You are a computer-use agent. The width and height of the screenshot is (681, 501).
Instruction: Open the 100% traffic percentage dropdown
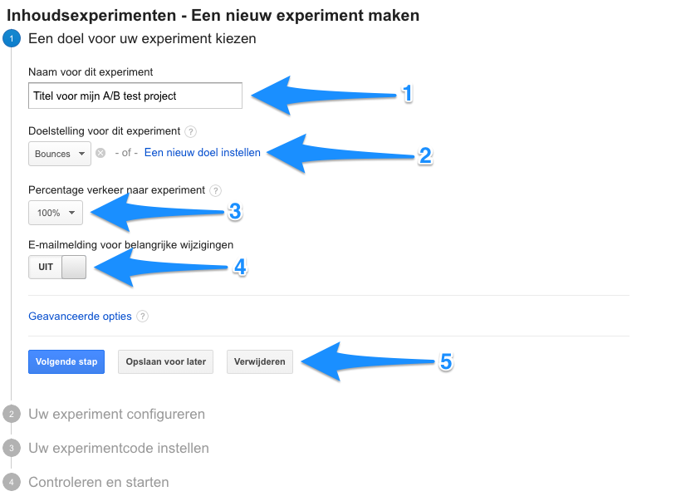pos(55,213)
